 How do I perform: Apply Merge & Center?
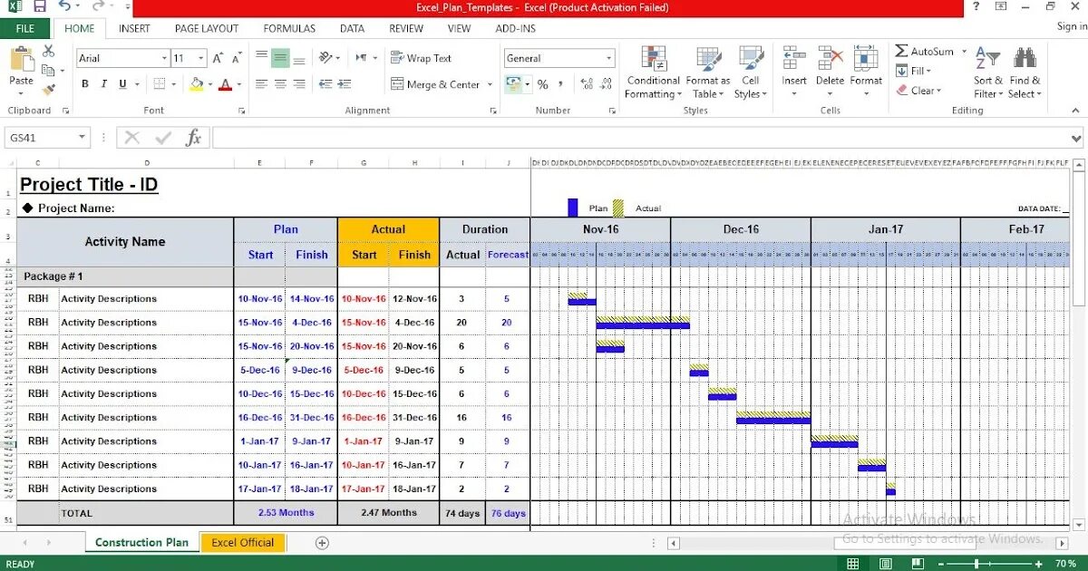click(x=435, y=85)
